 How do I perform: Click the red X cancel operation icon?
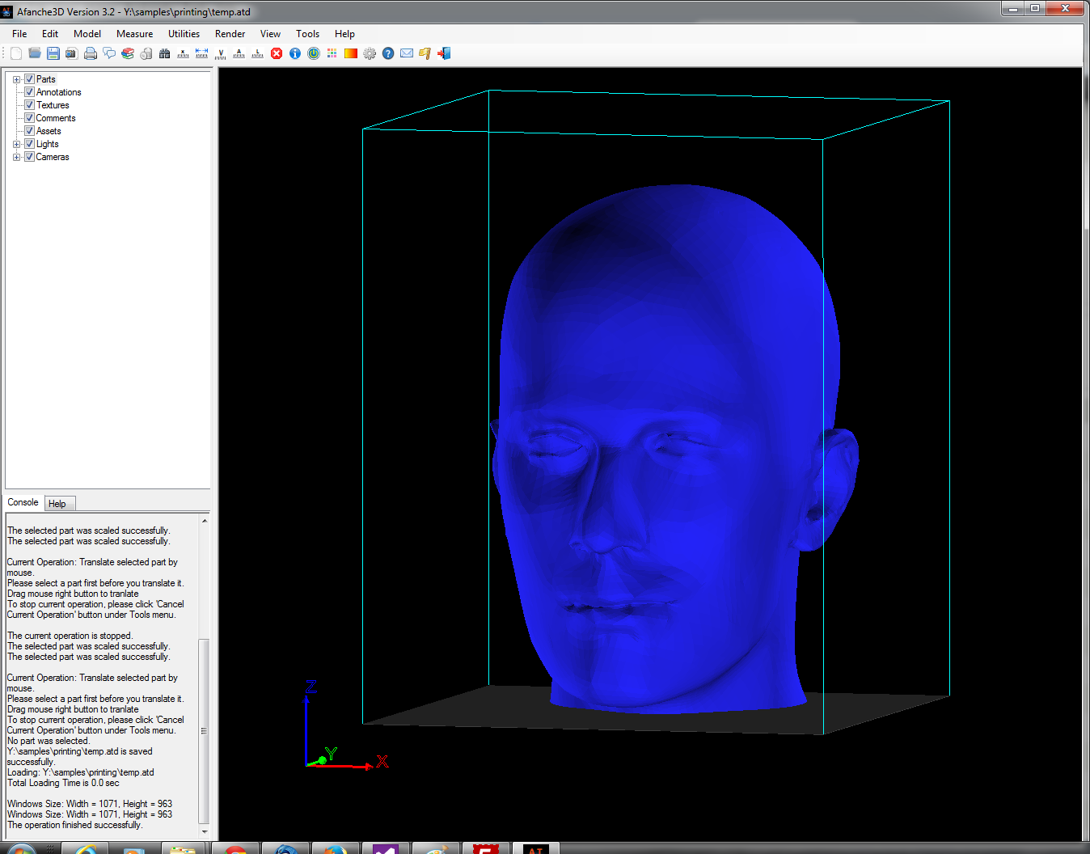(277, 53)
